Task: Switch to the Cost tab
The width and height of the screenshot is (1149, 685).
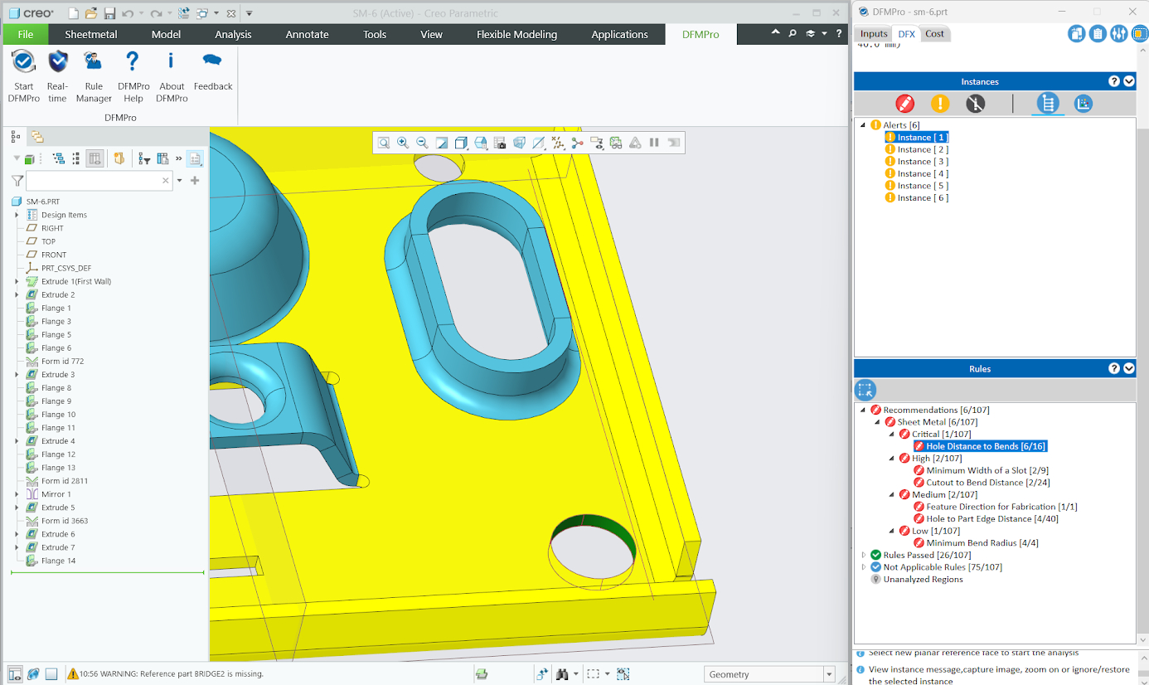Action: pyautogui.click(x=934, y=34)
